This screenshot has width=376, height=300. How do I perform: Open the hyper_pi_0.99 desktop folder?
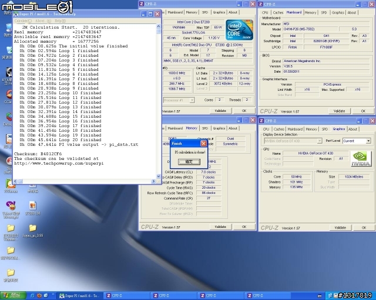coord(33,231)
